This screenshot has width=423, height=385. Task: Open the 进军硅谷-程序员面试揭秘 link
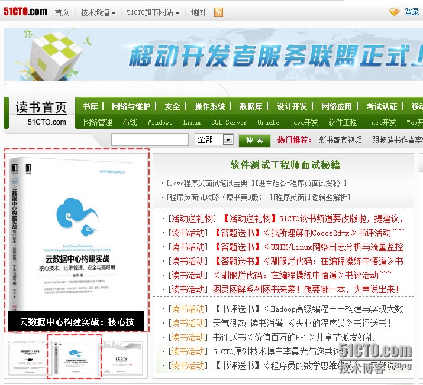point(301,183)
